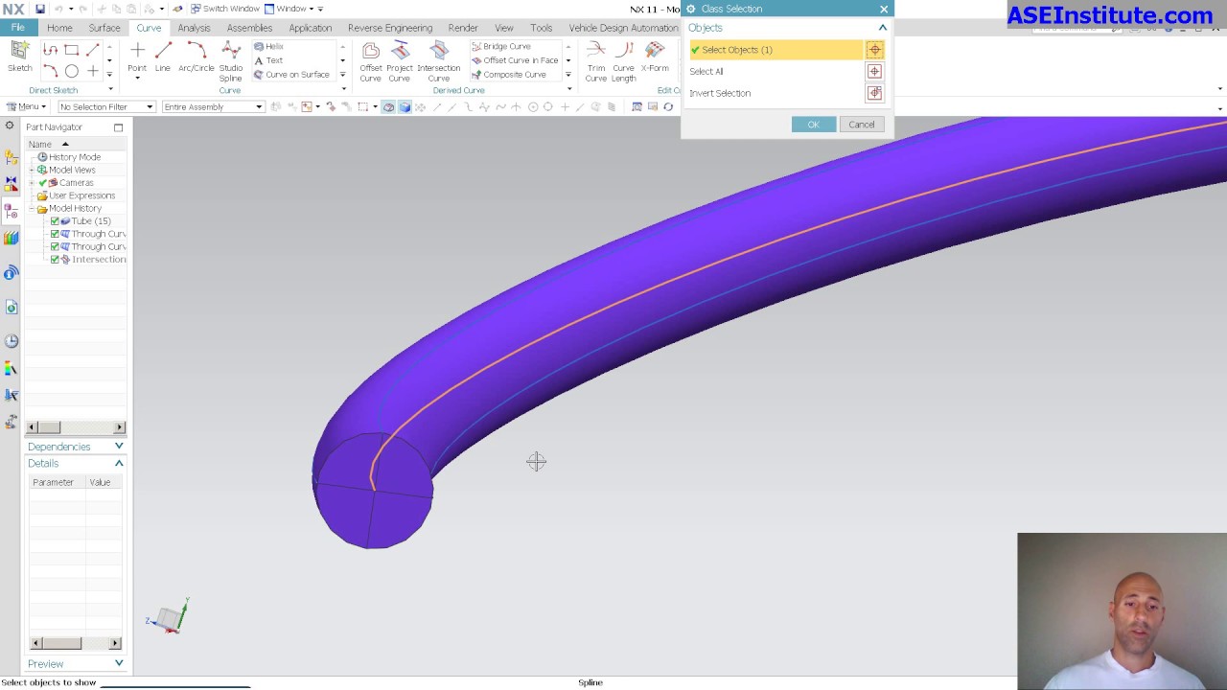Open the Reuse Library sidebar tab

click(x=11, y=237)
